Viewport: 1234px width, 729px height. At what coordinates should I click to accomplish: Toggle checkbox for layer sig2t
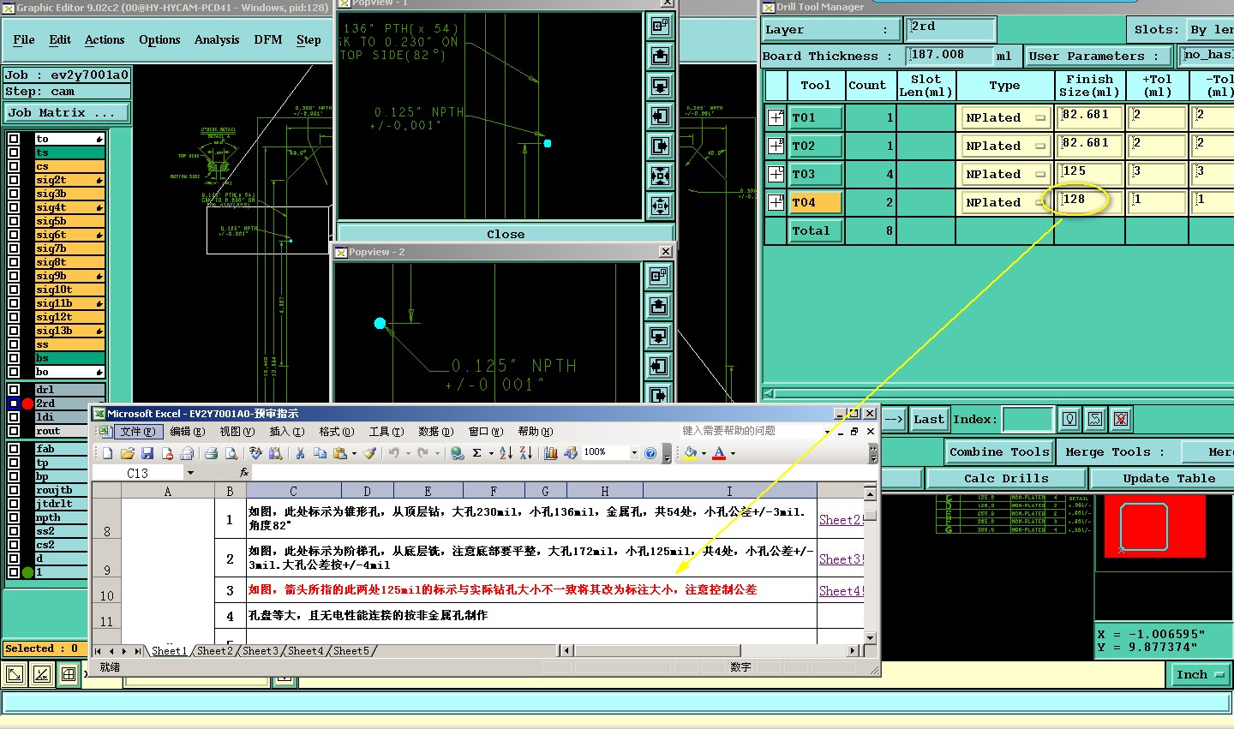coord(14,180)
